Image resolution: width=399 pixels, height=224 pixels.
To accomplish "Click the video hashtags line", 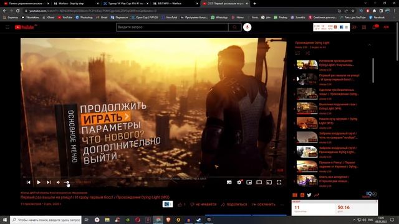I will tap(54, 193).
